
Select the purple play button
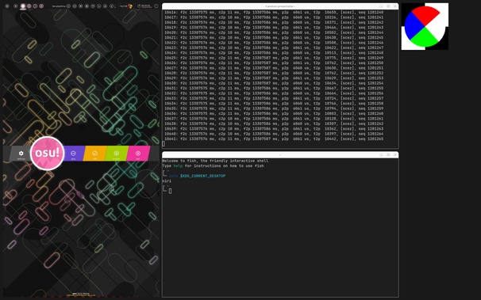point(73,154)
